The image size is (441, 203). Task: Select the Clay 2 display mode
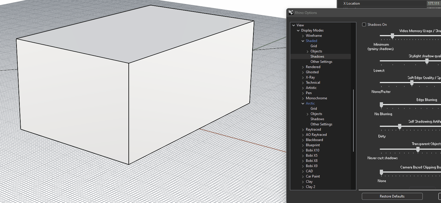coord(311,187)
